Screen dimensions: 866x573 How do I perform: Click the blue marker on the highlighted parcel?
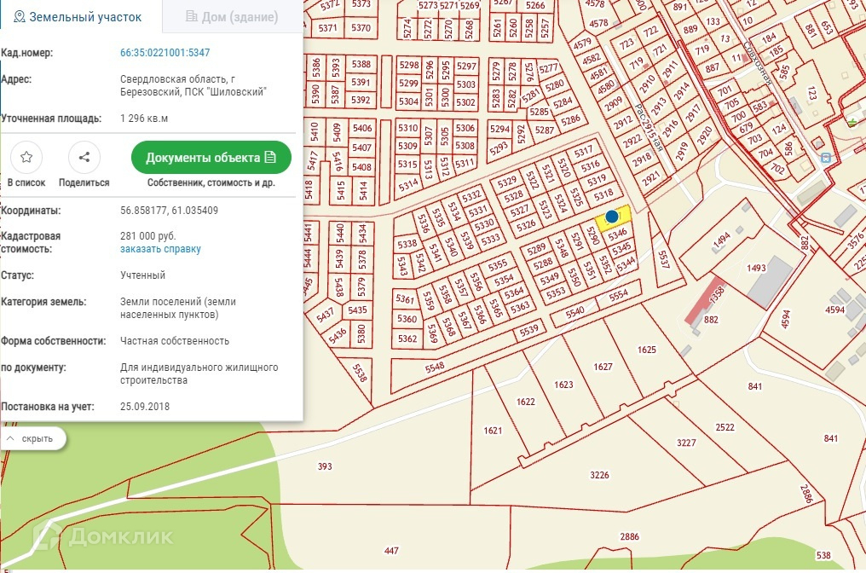(x=611, y=217)
